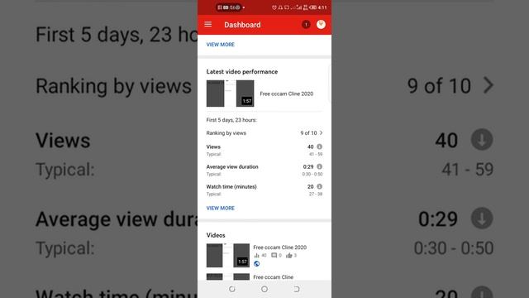Viewport: 529px width, 298px height.
Task: Tap the Average view duration value 0:29
Action: click(308, 167)
